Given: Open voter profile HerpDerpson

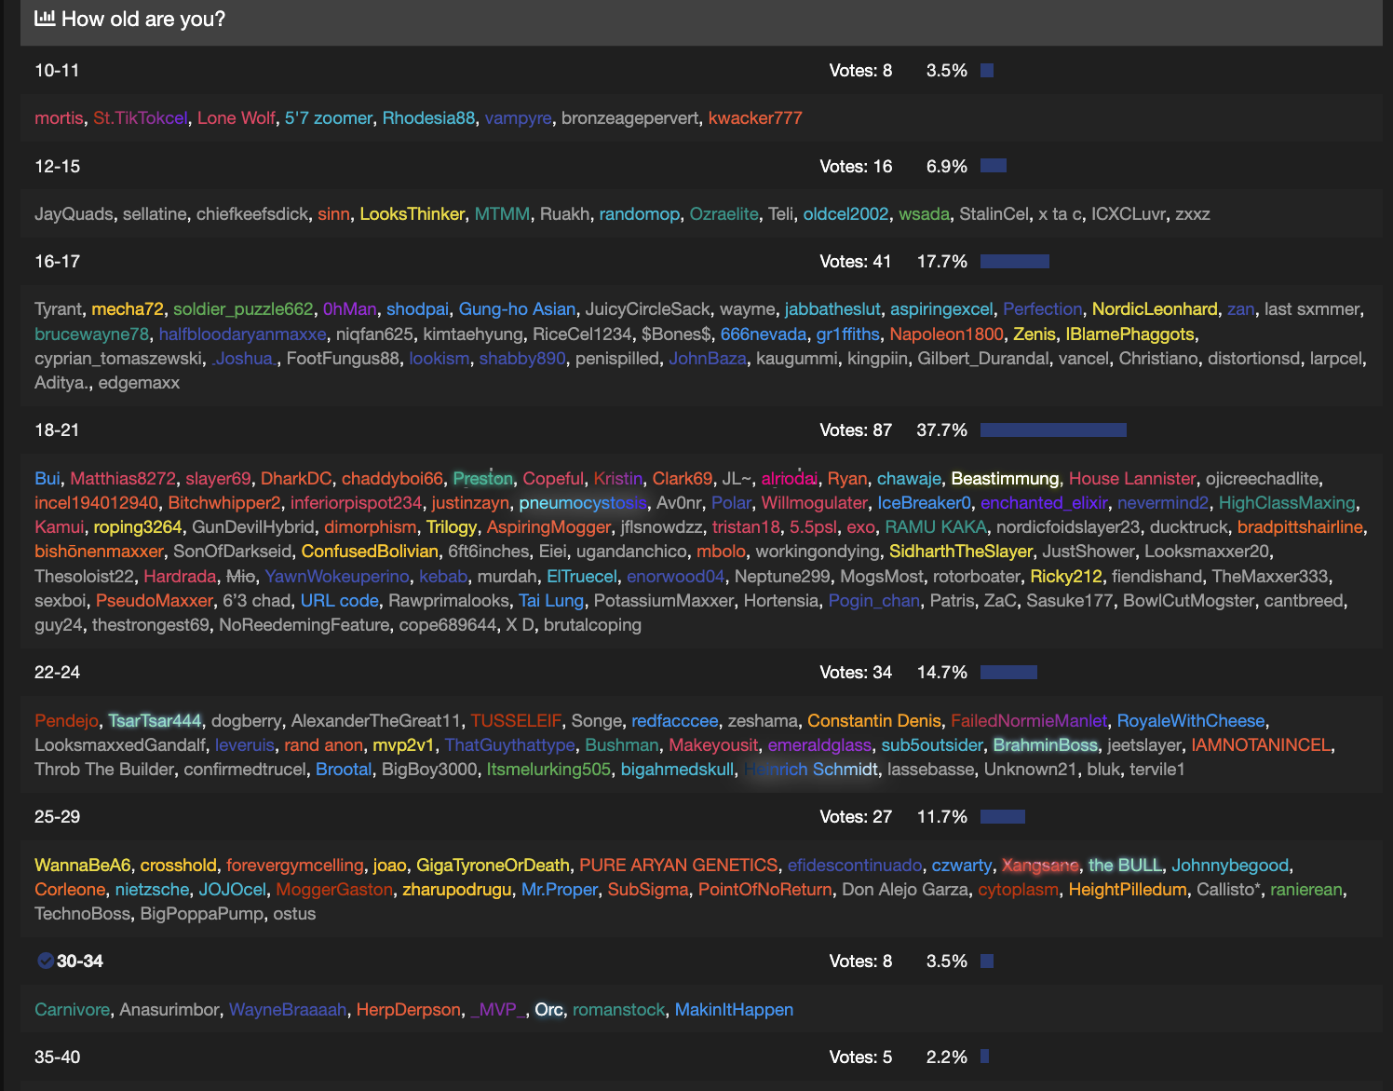Looking at the screenshot, I should click(409, 1010).
